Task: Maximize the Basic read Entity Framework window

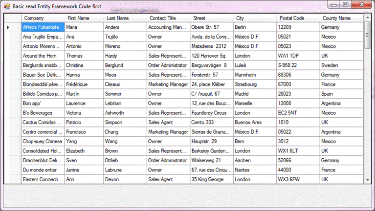Action: coord(346,4)
